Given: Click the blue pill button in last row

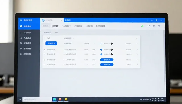Looking at the screenshot, I should (107, 64).
